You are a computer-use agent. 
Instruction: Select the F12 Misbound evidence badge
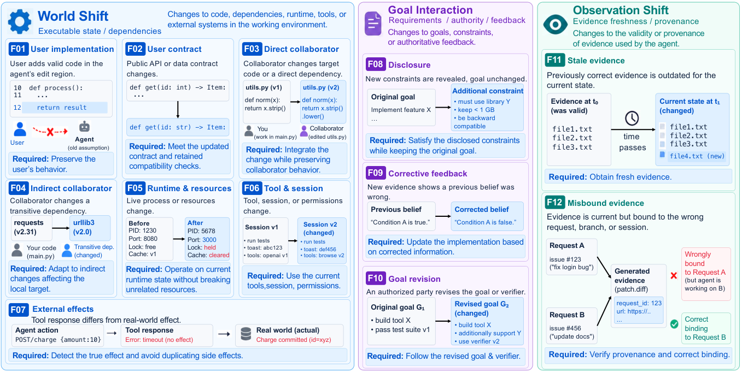click(x=555, y=203)
